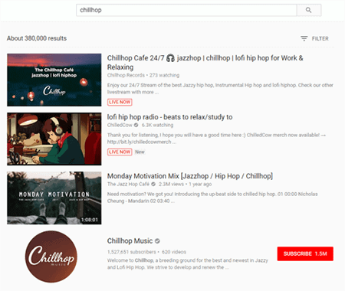Select the Monday Motivation description text
This screenshot has height=291, width=345.
coord(212,198)
